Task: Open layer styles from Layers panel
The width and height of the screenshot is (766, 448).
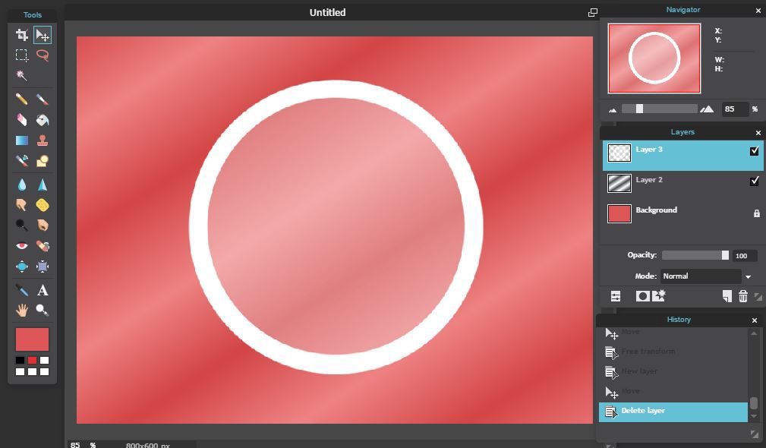Action: (658, 295)
